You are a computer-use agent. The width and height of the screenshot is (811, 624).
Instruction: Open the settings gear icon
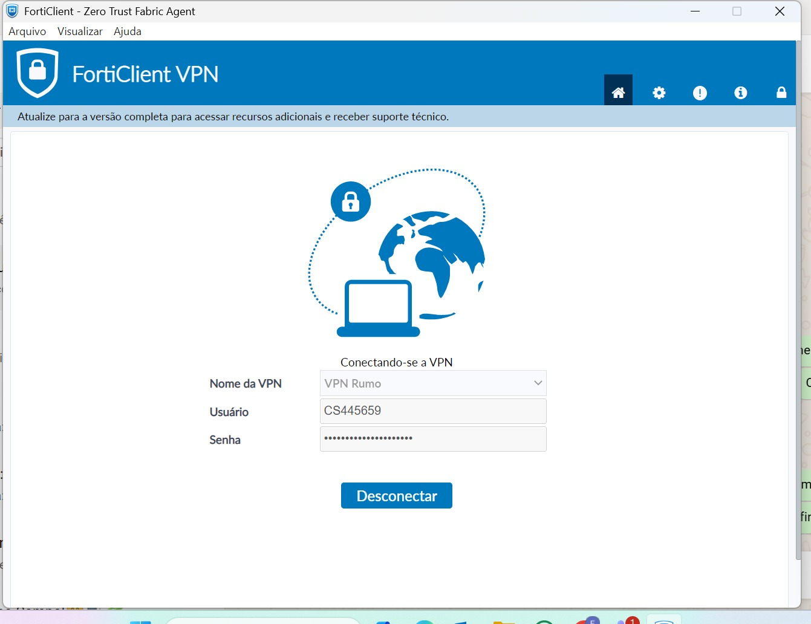coord(659,93)
